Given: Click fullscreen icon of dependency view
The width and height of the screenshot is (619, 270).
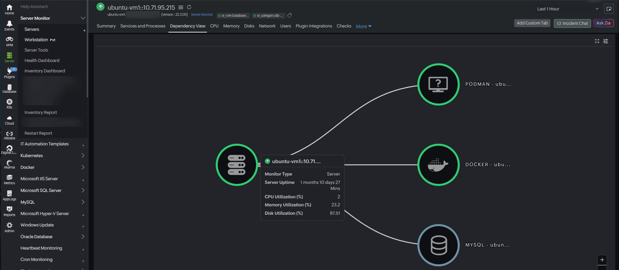Looking at the screenshot, I should (x=597, y=41).
